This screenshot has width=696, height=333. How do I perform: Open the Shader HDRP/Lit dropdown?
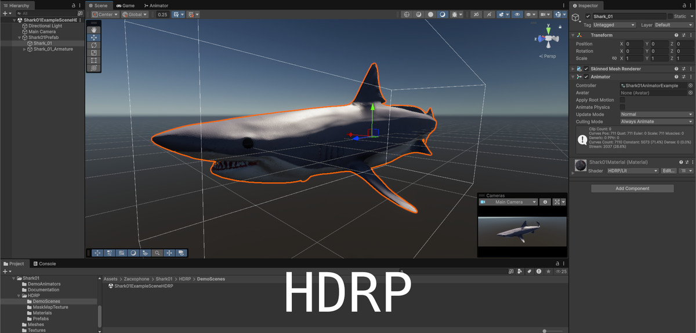pos(632,171)
